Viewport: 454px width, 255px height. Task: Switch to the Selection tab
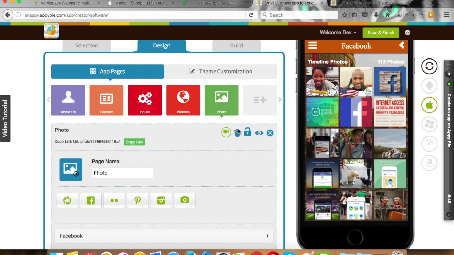click(87, 45)
